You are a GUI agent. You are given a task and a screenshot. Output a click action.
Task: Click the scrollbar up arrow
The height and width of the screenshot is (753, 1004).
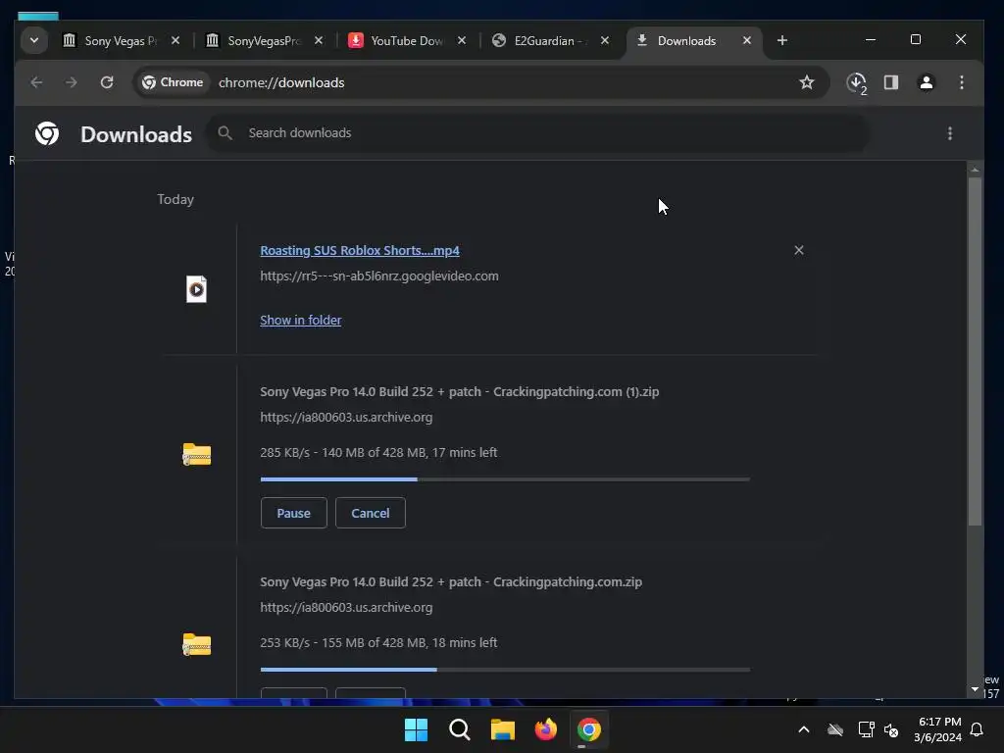[975, 170]
